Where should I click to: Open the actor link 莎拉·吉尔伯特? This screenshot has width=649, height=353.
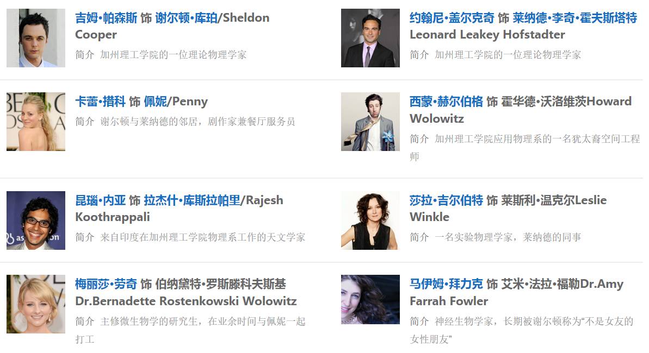pos(446,200)
